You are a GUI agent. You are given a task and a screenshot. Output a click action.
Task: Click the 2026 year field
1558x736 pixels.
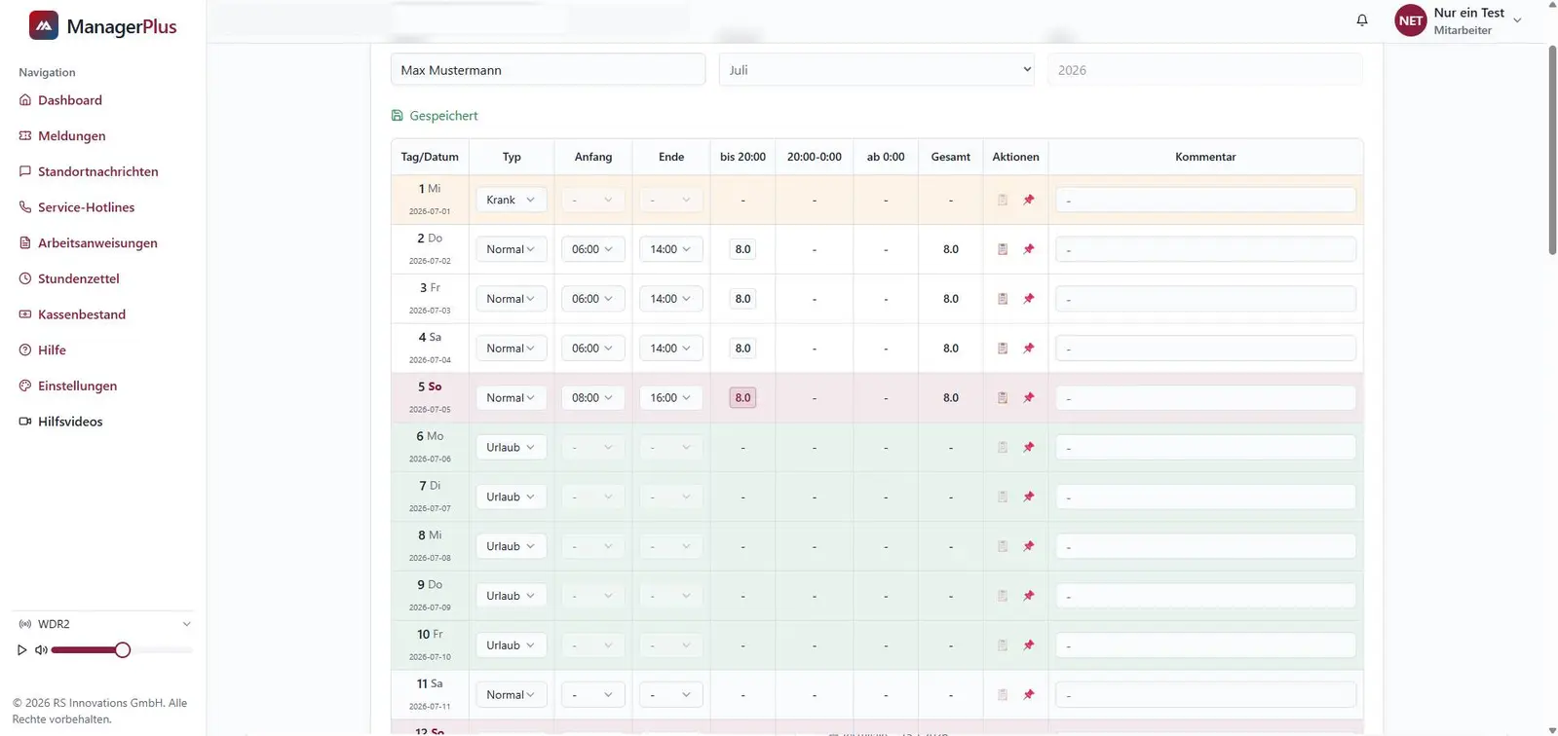point(1205,70)
